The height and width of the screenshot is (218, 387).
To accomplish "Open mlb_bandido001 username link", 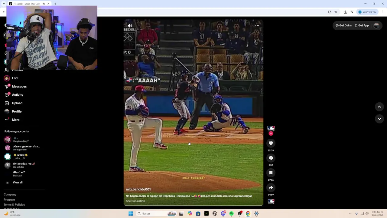I will [138, 190].
